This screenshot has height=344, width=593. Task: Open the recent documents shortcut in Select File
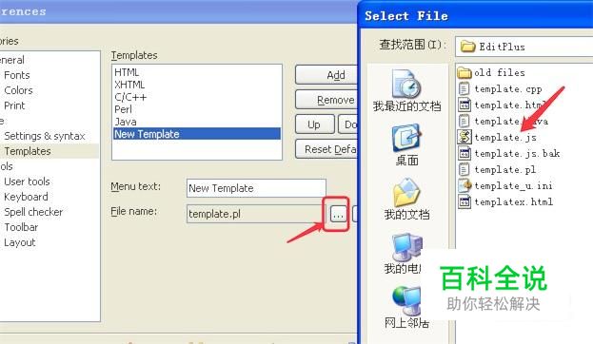(406, 90)
